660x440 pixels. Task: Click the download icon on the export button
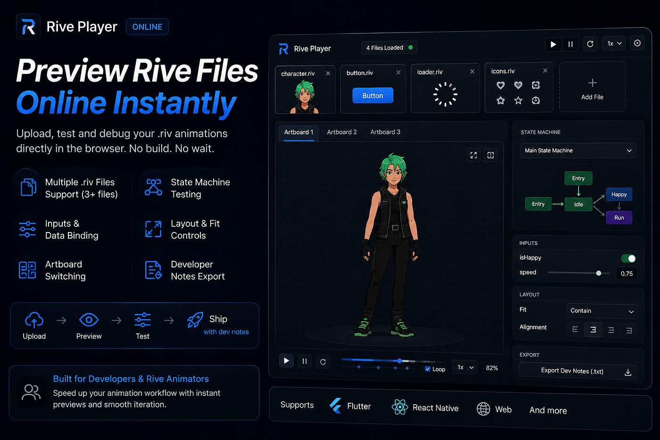[x=628, y=373]
